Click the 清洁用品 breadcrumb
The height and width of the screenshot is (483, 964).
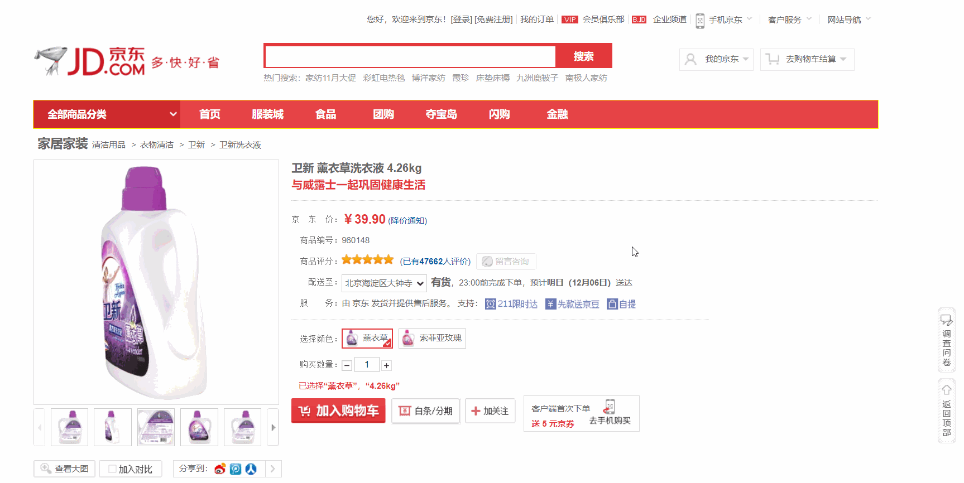[109, 145]
